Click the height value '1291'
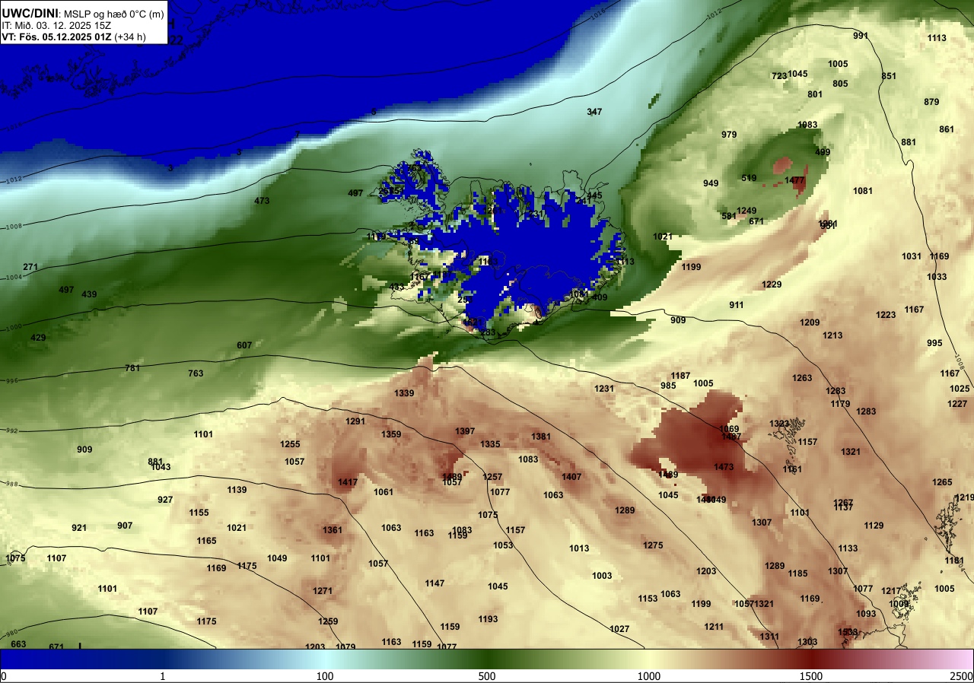 [x=355, y=421]
